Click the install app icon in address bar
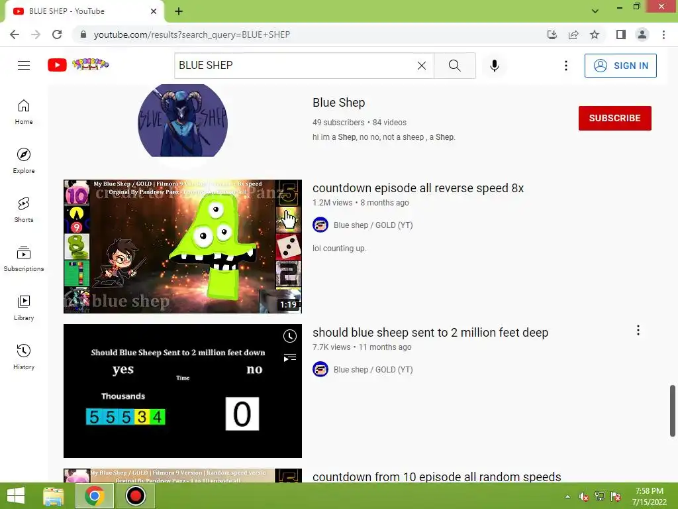This screenshot has width=678, height=509. pos(552,34)
